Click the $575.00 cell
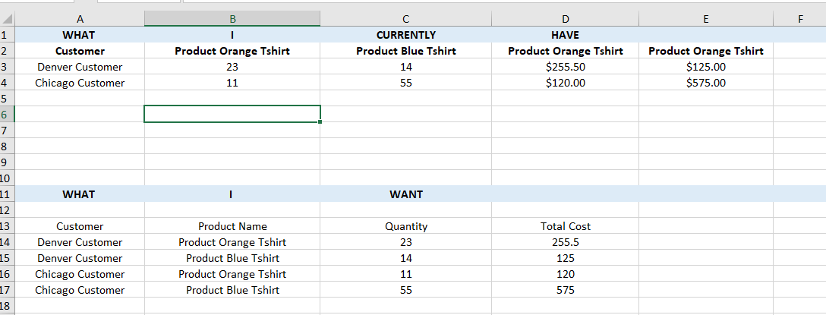The image size is (826, 315). tap(705, 83)
